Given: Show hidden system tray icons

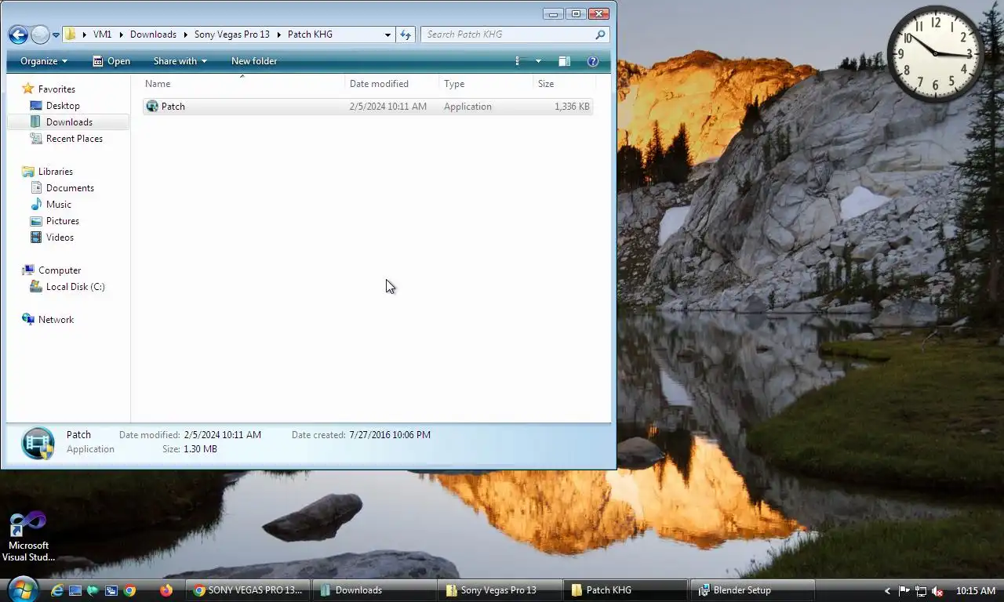Looking at the screenshot, I should 888,591.
